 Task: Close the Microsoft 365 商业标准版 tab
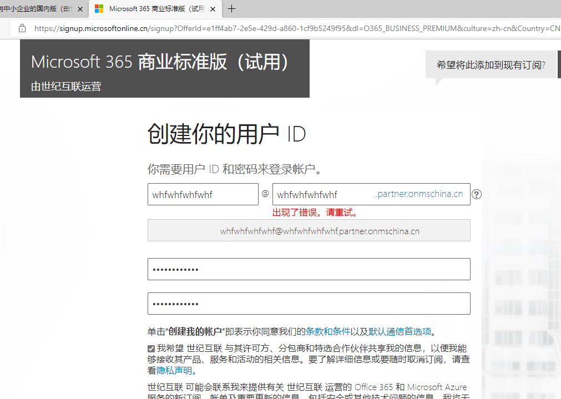pyautogui.click(x=213, y=9)
